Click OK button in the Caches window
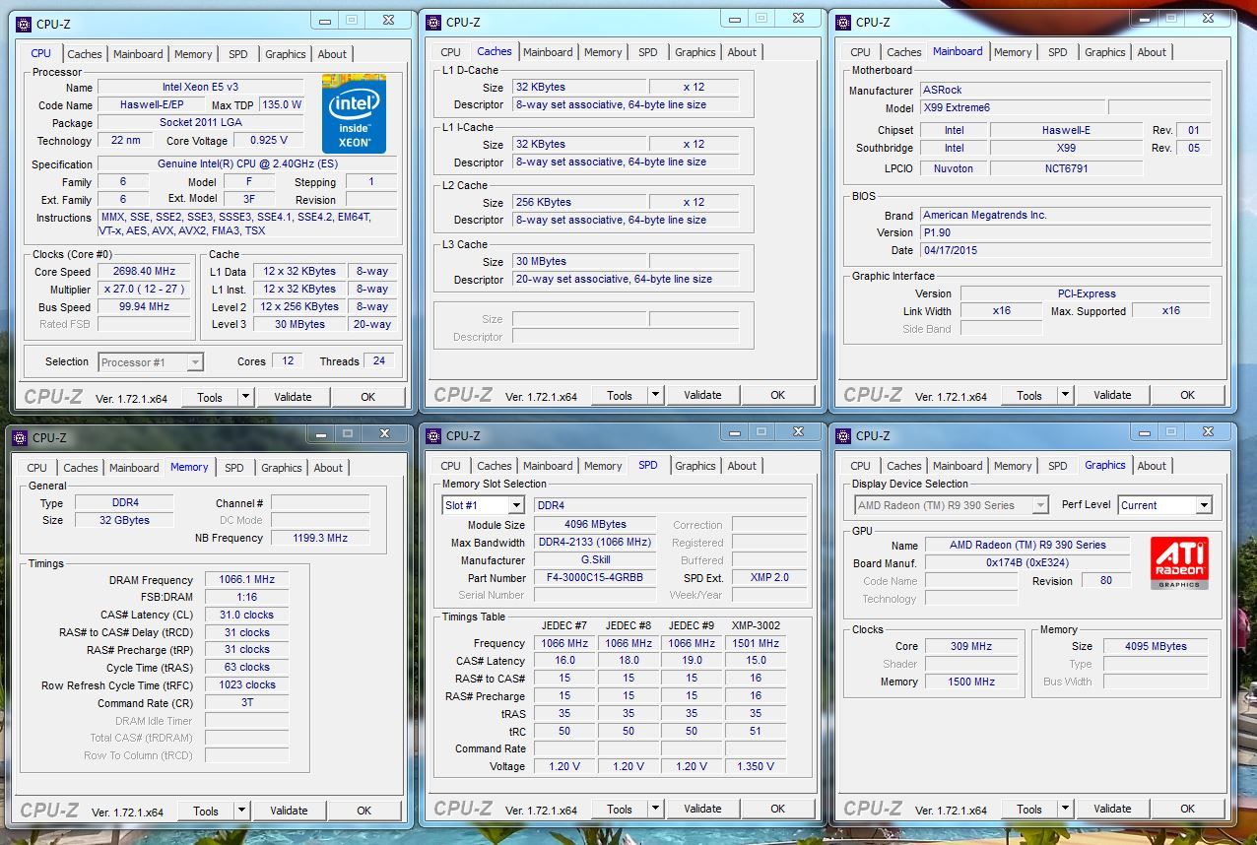Screen dimensions: 1257x845 click(x=777, y=395)
